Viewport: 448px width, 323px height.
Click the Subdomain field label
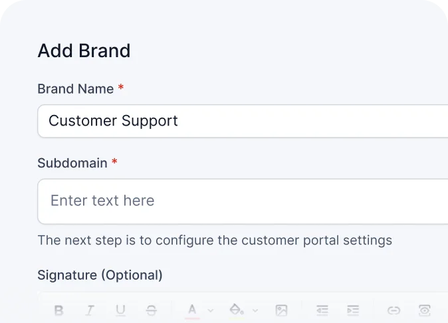tap(72, 163)
